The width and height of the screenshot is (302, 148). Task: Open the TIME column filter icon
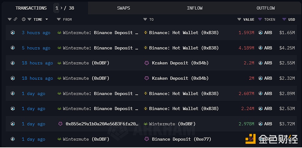29,19
